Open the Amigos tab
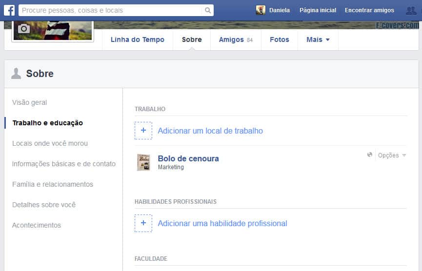Screen dimensions: 422x271 236,40
